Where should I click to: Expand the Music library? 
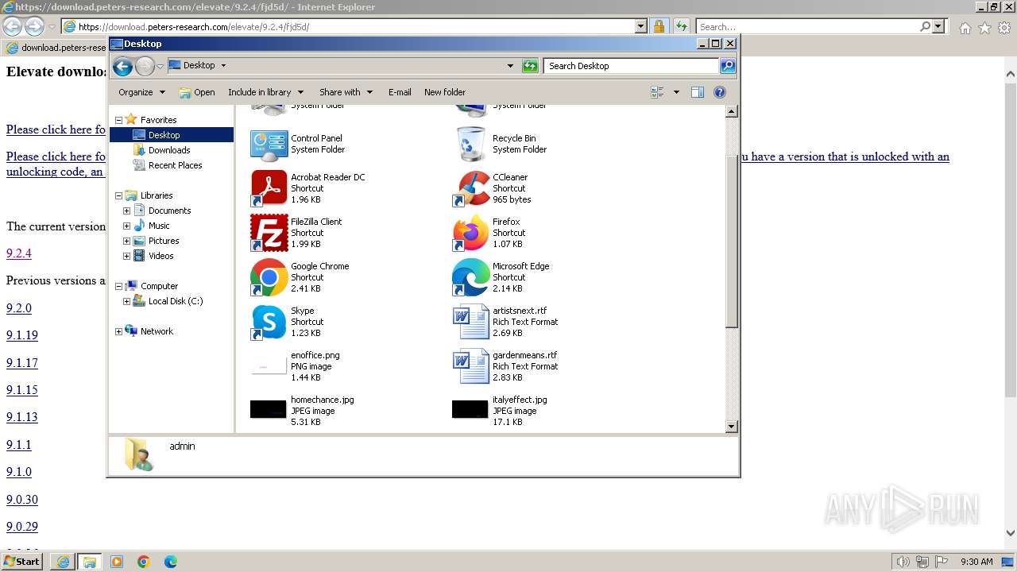click(127, 226)
